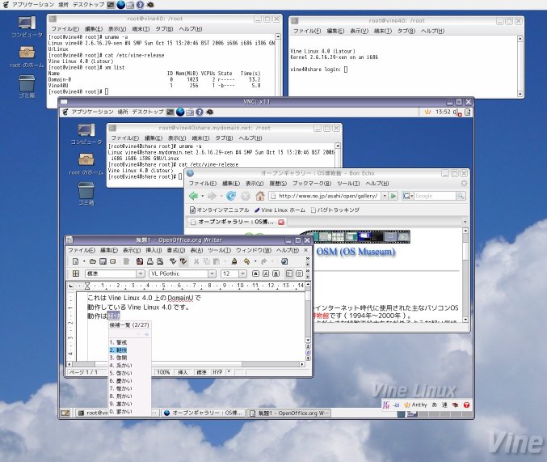This screenshot has width=547, height=462.
Task: Click the format paintbrush icon in Writer
Action: [x=234, y=261]
